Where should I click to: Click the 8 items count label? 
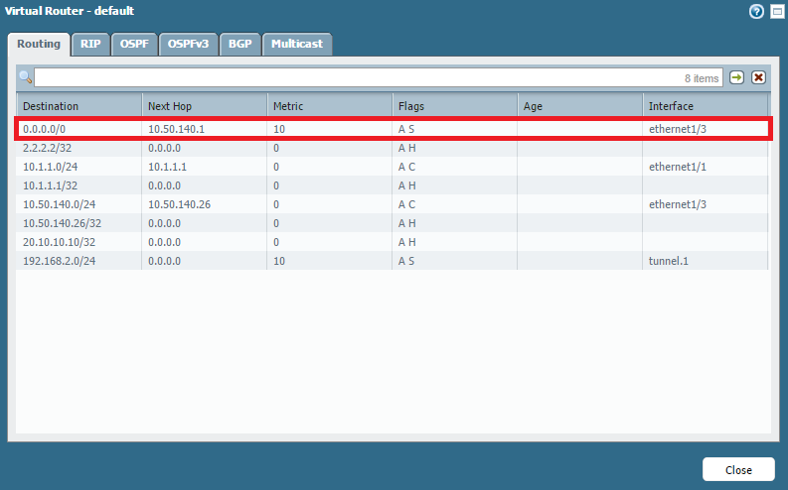[x=702, y=78]
